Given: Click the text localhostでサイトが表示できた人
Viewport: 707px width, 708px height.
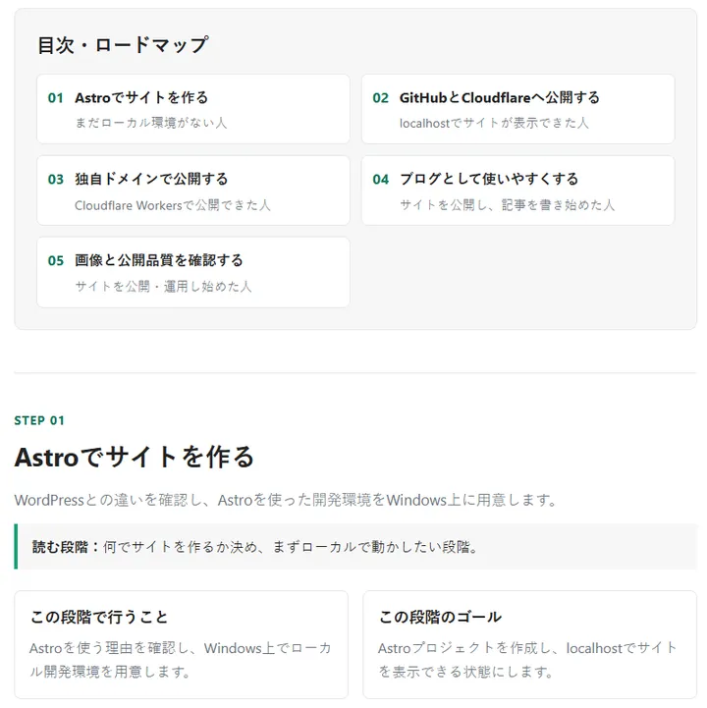Looking at the screenshot, I should pos(494,123).
